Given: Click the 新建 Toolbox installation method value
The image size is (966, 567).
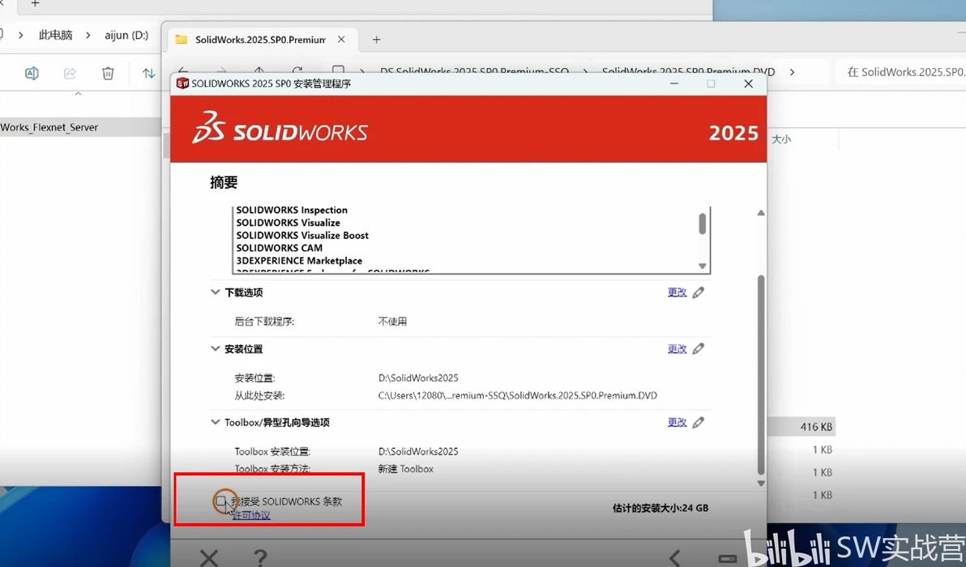Looking at the screenshot, I should tap(405, 469).
